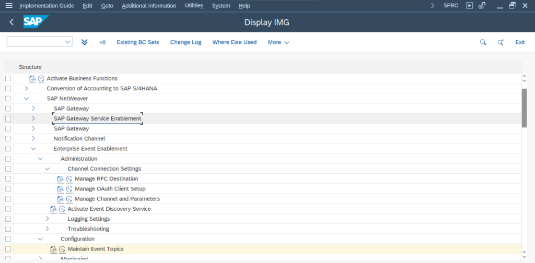Viewport: 535px width, 263px height.
Task: Click the Expand All double-chevron icon
Action: click(x=85, y=42)
